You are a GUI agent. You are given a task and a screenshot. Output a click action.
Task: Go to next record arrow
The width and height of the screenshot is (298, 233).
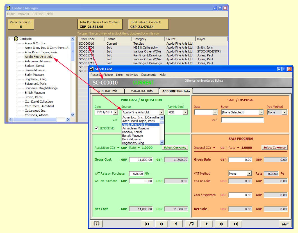click(x=206, y=224)
